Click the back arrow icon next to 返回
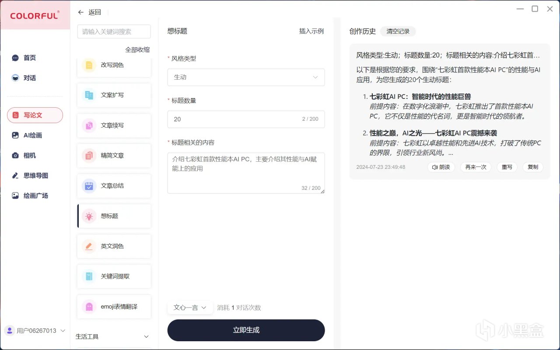Image resolution: width=560 pixels, height=350 pixels. pos(80,12)
